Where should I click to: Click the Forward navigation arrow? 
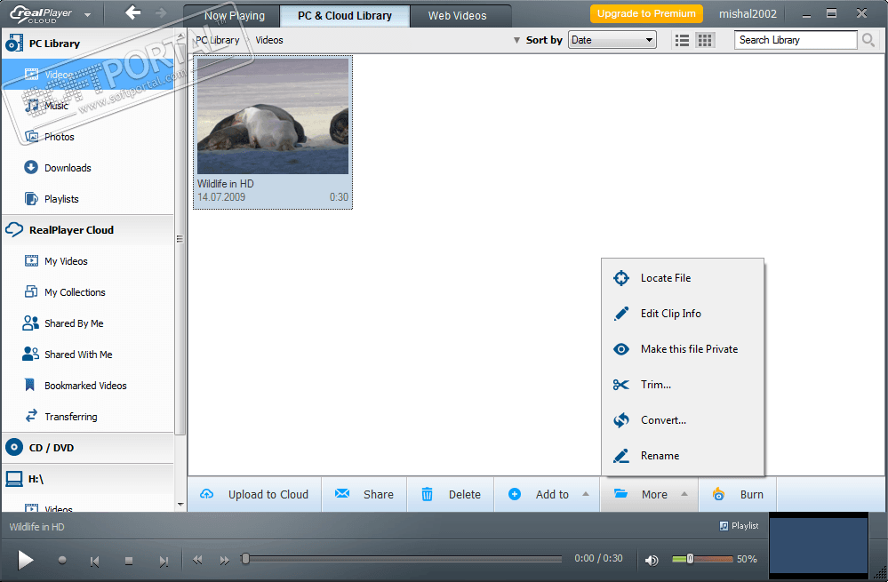click(x=161, y=12)
